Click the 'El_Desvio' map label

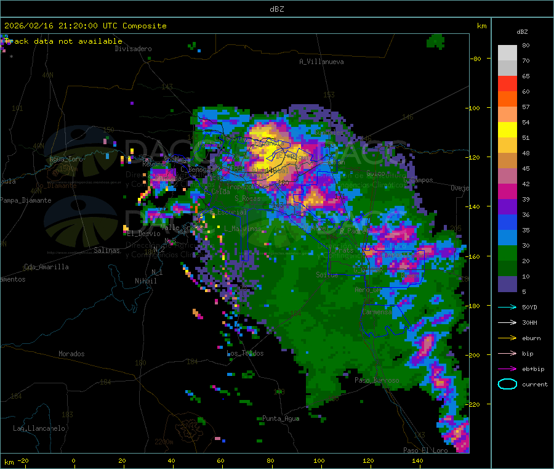(x=143, y=234)
